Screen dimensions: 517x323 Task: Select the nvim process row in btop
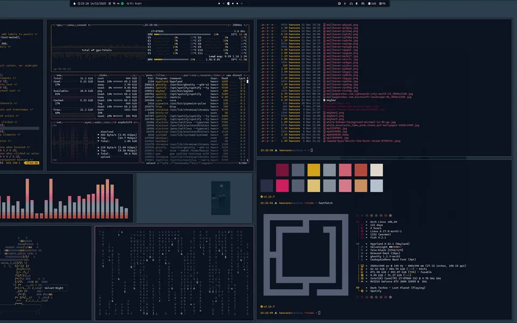click(x=194, y=151)
